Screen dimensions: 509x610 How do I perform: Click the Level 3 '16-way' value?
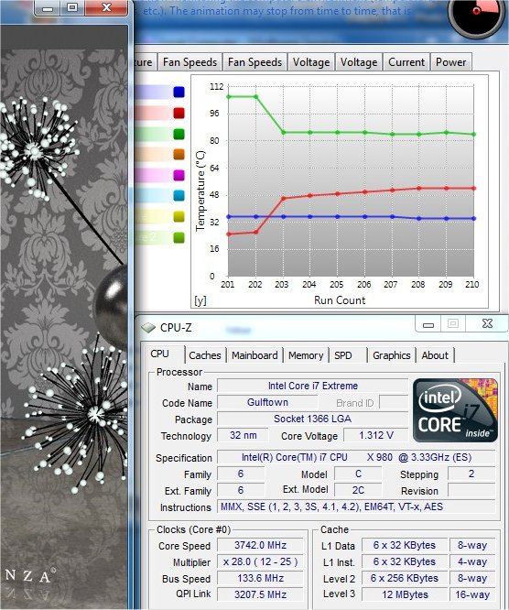click(472, 594)
